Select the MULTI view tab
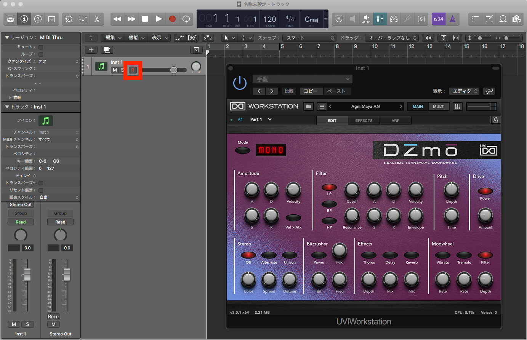 coord(439,107)
